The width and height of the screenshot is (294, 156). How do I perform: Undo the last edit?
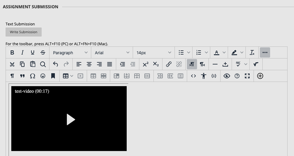pyautogui.click(x=55, y=64)
